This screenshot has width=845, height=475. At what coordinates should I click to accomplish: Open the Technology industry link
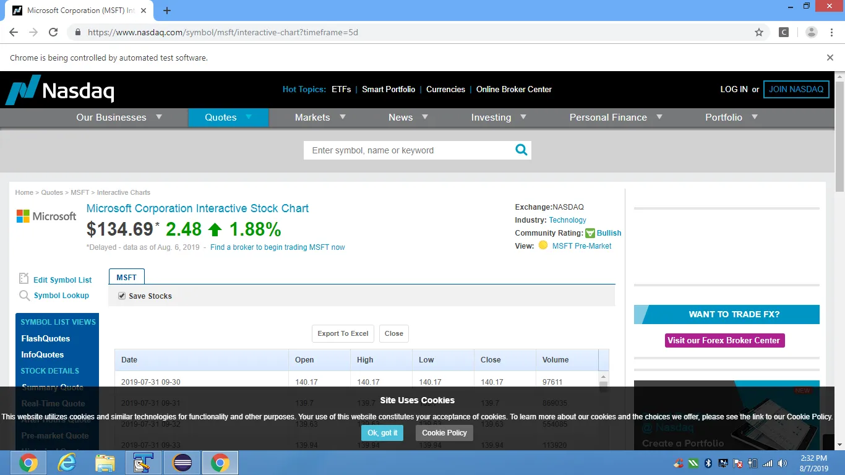(567, 220)
